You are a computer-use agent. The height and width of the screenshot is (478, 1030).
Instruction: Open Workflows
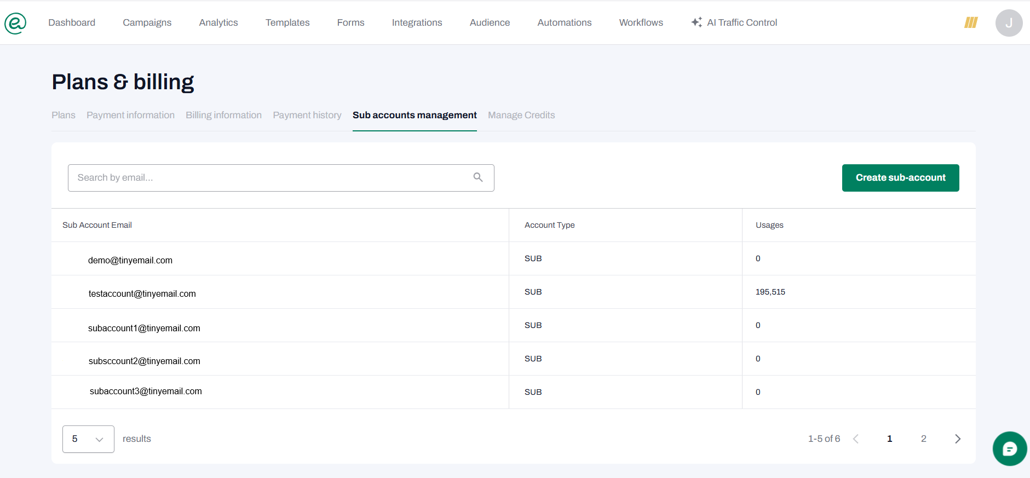[641, 22]
